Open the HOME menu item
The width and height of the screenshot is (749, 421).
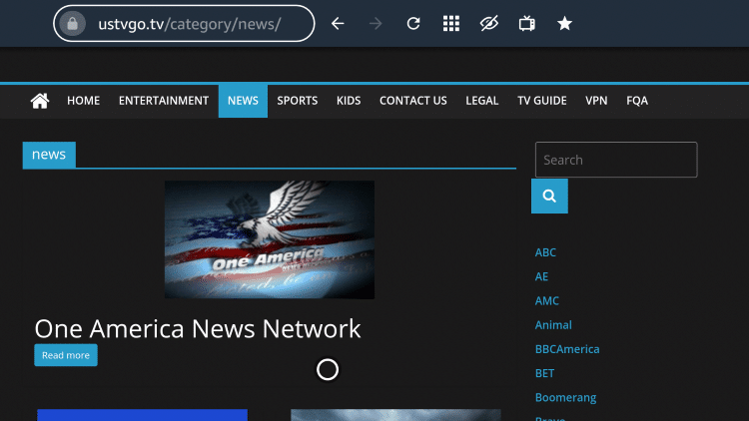tap(83, 101)
